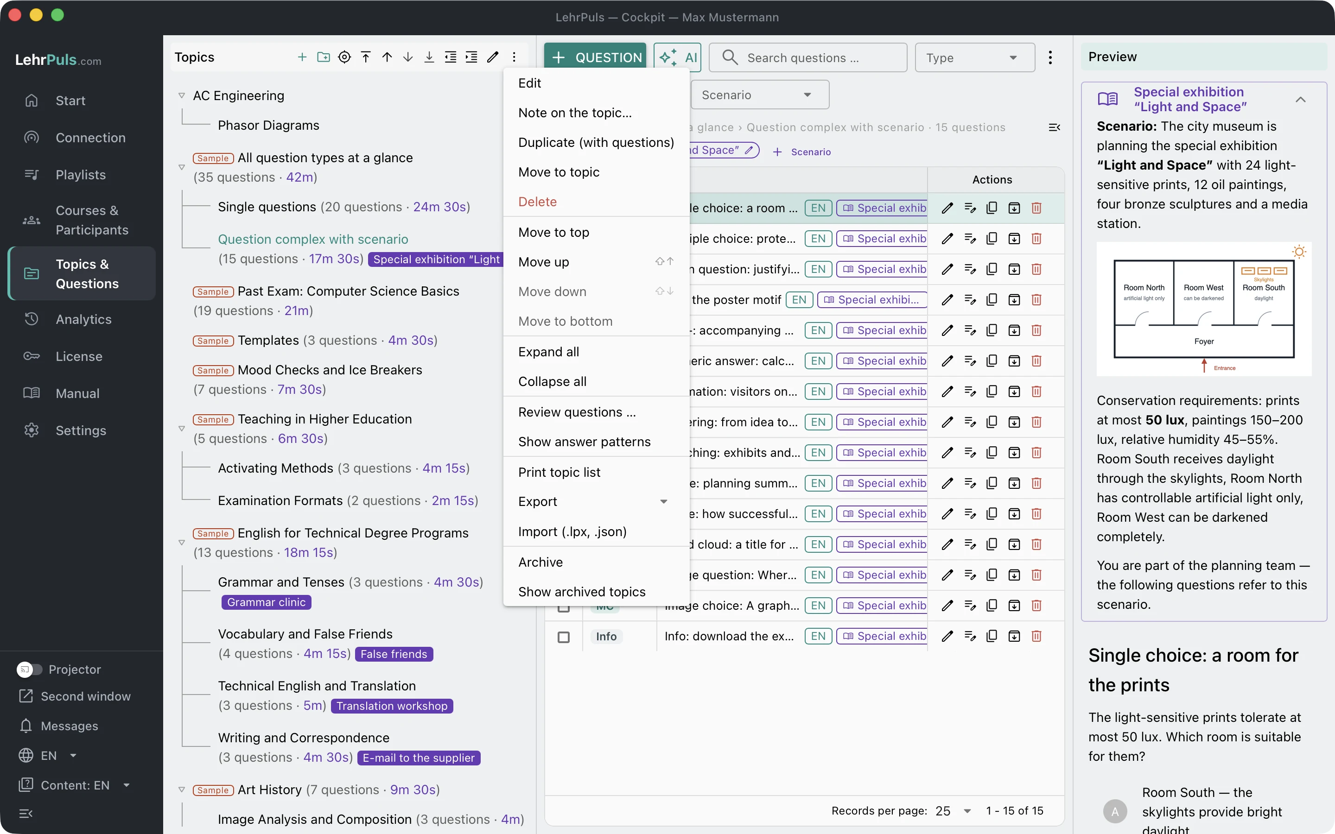The height and width of the screenshot is (834, 1335).
Task: Open the Analytics section in sidebar
Action: [x=83, y=319]
